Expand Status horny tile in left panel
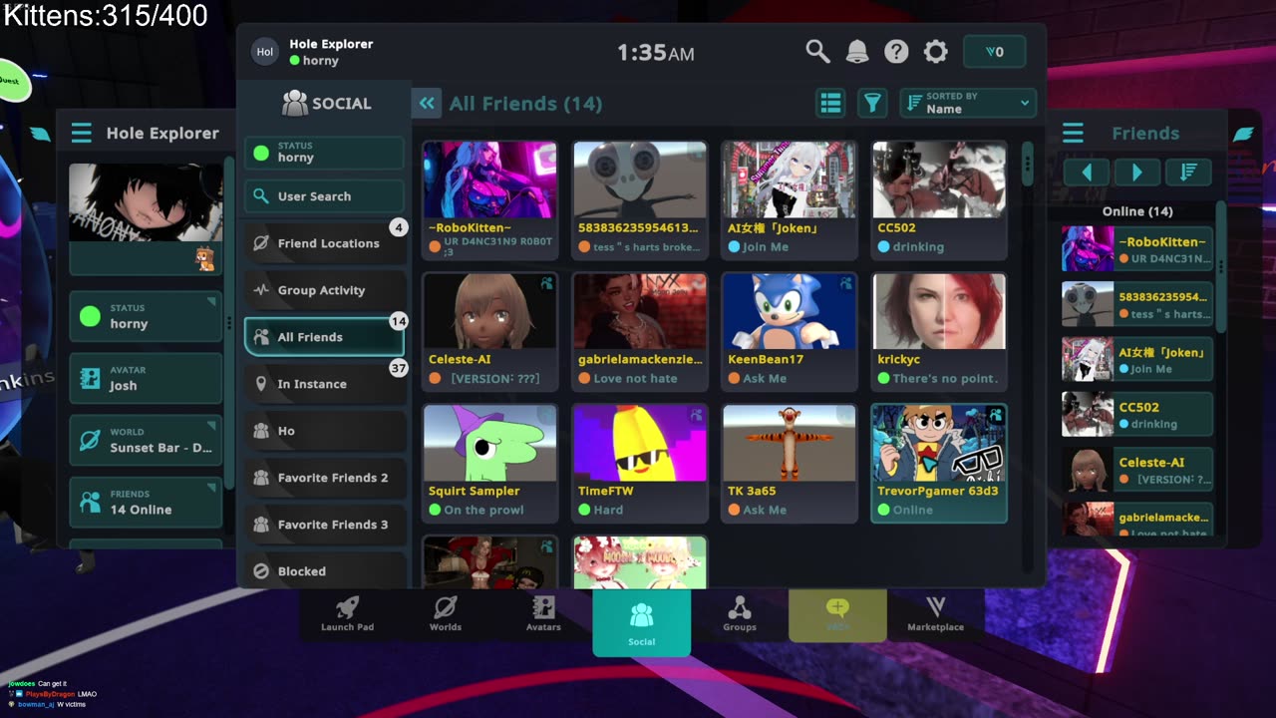 pyautogui.click(x=146, y=316)
